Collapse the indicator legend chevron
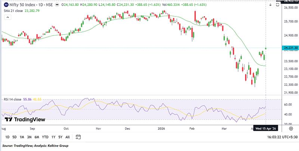 coord(7,17)
